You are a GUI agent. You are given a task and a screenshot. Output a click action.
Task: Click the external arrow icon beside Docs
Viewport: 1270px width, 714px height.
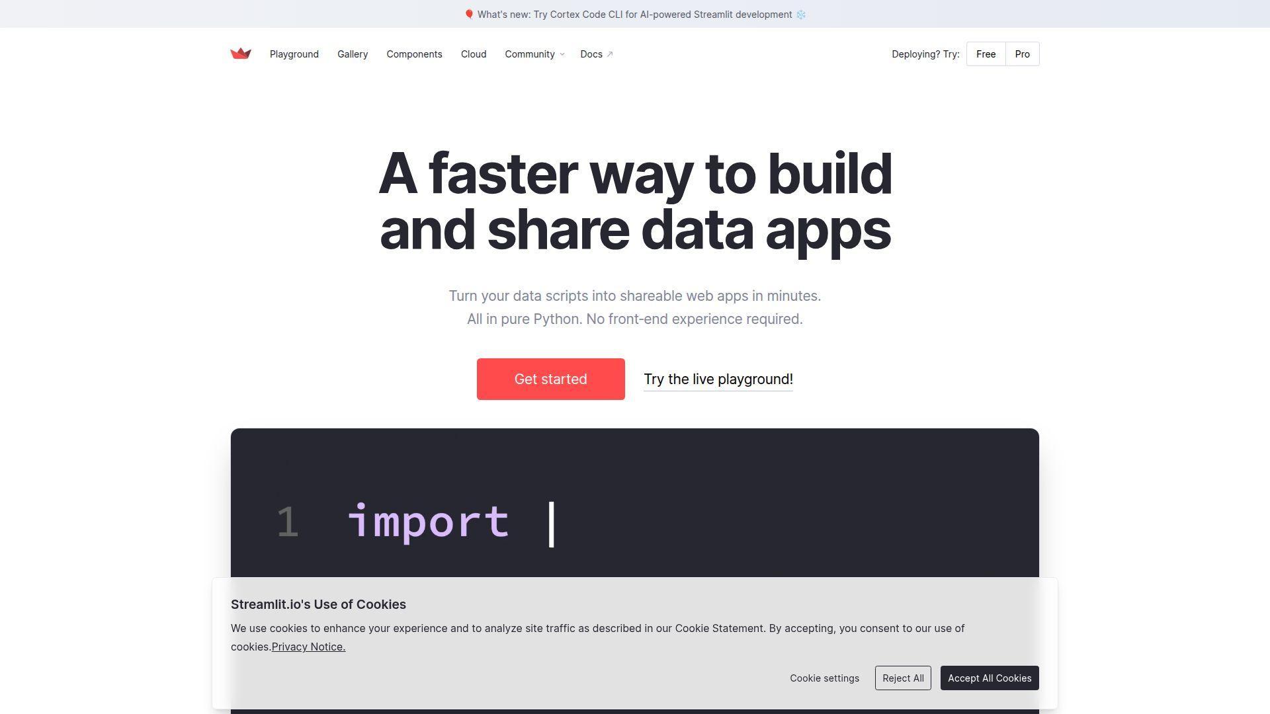610,54
